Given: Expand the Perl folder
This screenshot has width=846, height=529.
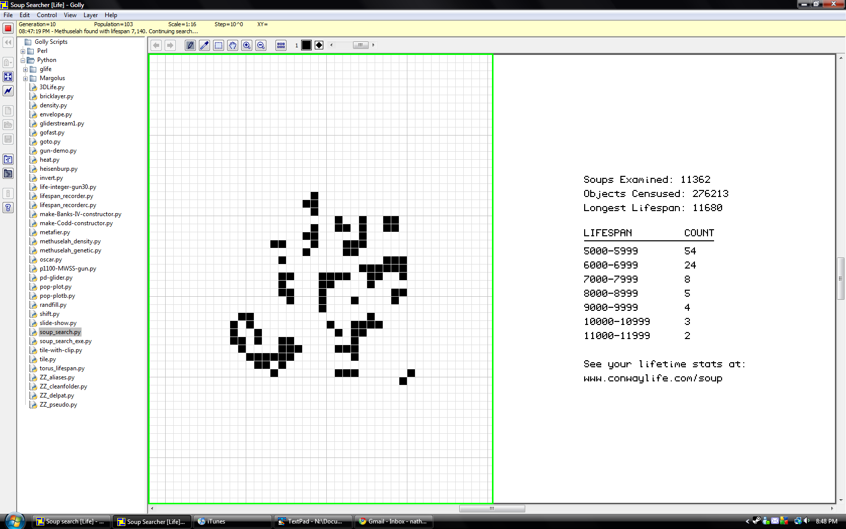Looking at the screenshot, I should [x=23, y=51].
